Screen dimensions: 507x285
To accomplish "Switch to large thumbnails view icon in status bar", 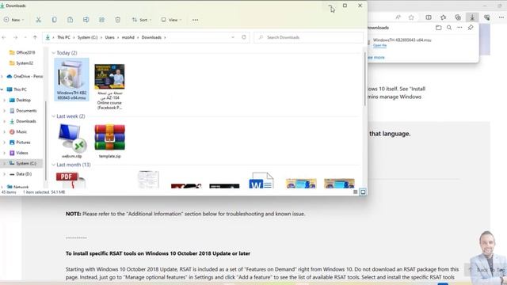I will click(x=363, y=192).
